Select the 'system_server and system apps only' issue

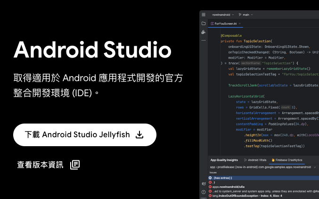pyautogui.click(x=263, y=191)
